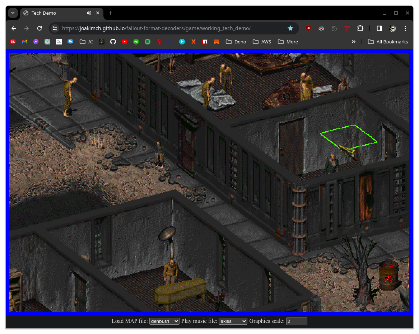Open a new browser tab
The image size is (419, 334).
click(x=111, y=13)
